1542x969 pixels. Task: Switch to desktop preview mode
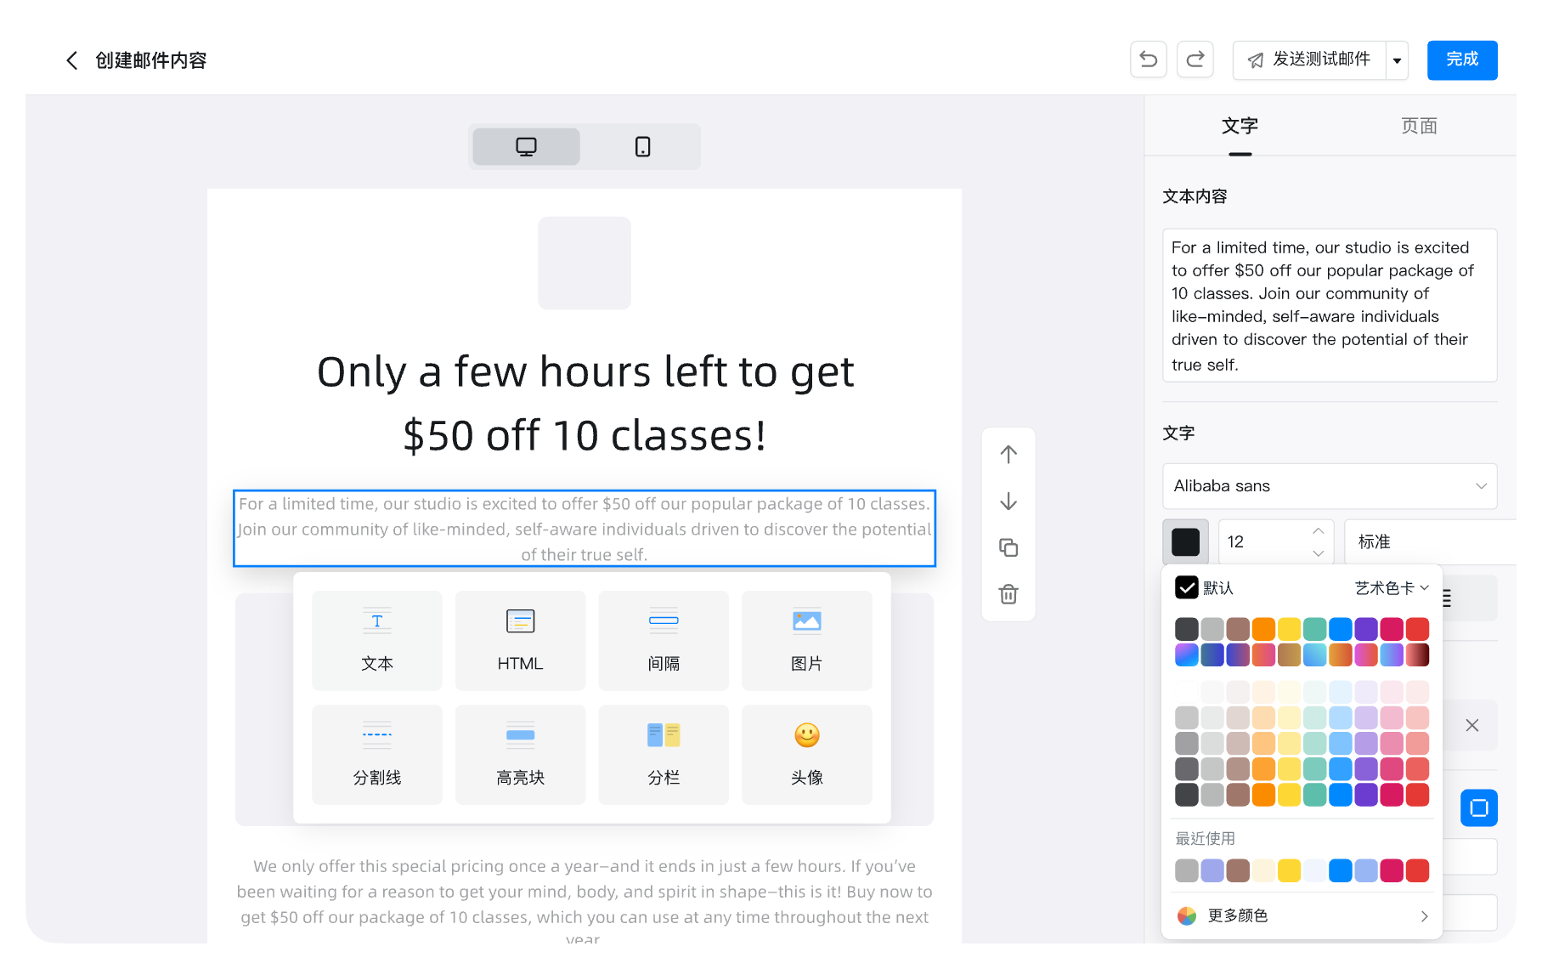point(527,147)
